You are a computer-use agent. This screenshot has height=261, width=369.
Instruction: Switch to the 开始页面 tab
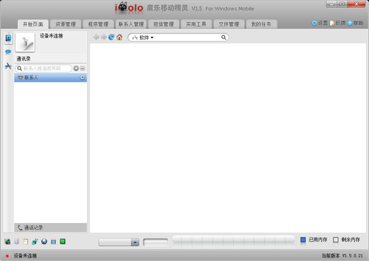pos(33,24)
